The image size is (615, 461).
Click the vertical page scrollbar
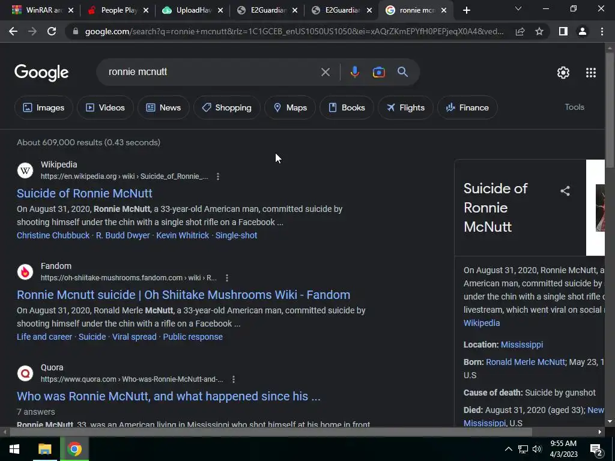click(x=610, y=110)
